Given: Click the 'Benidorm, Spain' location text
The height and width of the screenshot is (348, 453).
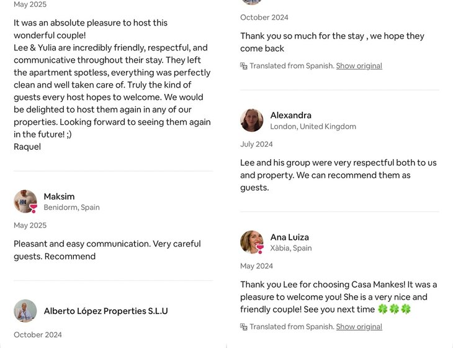Looking at the screenshot, I should click(71, 208).
